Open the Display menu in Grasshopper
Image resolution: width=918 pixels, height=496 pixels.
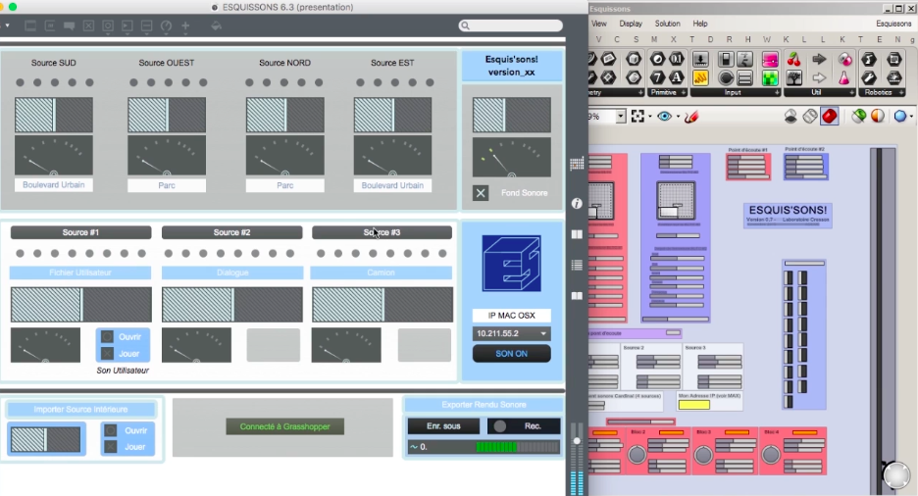point(631,24)
